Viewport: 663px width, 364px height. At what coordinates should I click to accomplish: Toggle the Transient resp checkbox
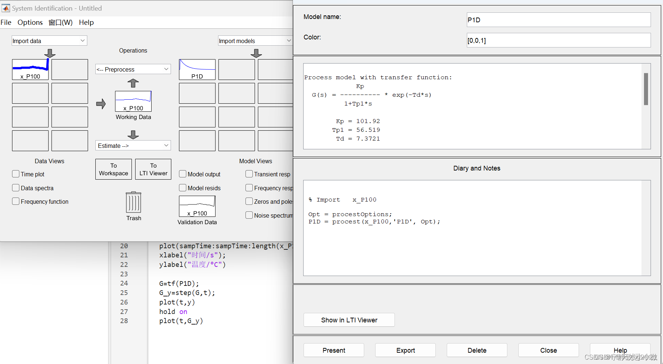pos(249,174)
